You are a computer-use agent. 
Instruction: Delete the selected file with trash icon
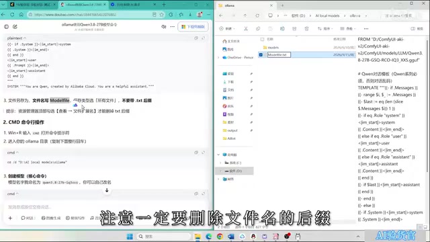tap(306, 28)
